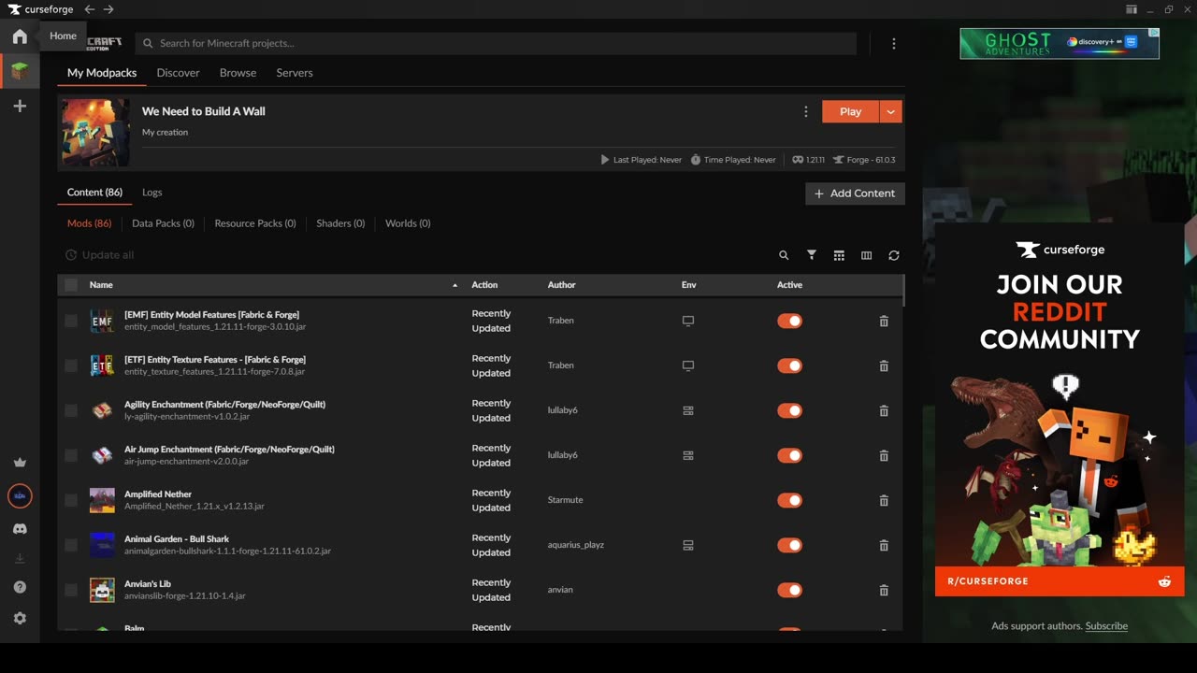Delete the ETF Entity Texture Features mod
The image size is (1197, 673).
click(884, 365)
